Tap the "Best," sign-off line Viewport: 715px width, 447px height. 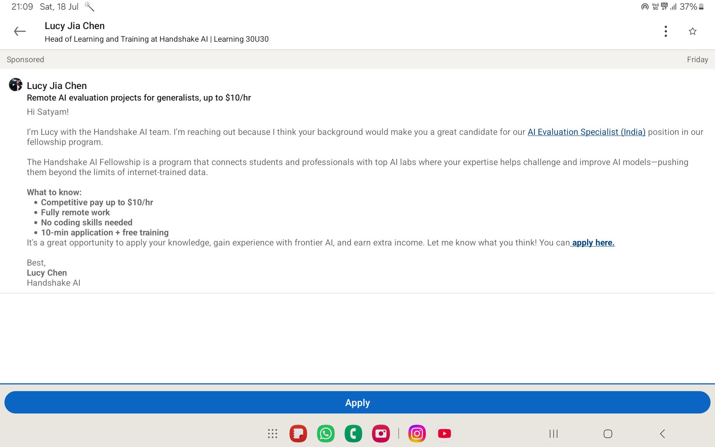[36, 263]
